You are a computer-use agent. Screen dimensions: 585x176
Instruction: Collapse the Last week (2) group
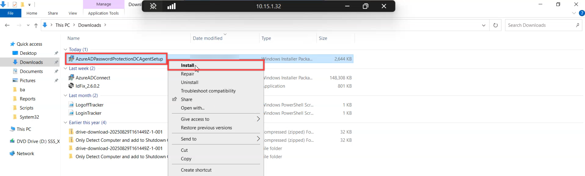coord(65,69)
